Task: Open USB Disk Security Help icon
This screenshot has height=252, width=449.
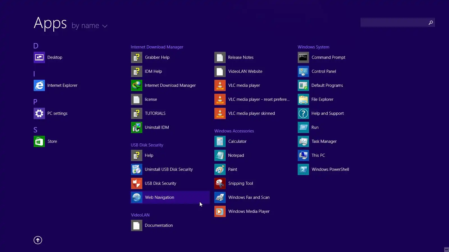Action: [137, 155]
